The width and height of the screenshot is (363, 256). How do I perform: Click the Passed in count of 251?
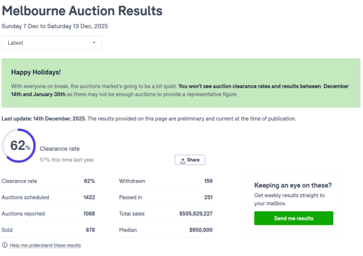pos(208,197)
